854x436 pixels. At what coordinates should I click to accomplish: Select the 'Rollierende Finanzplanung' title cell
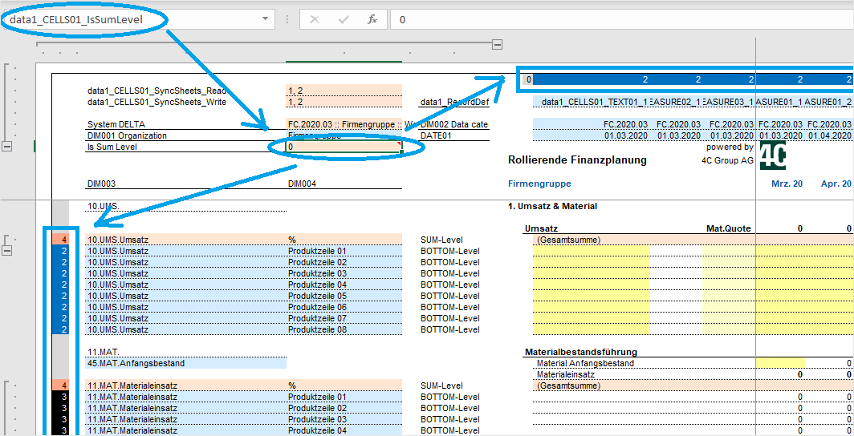[577, 159]
